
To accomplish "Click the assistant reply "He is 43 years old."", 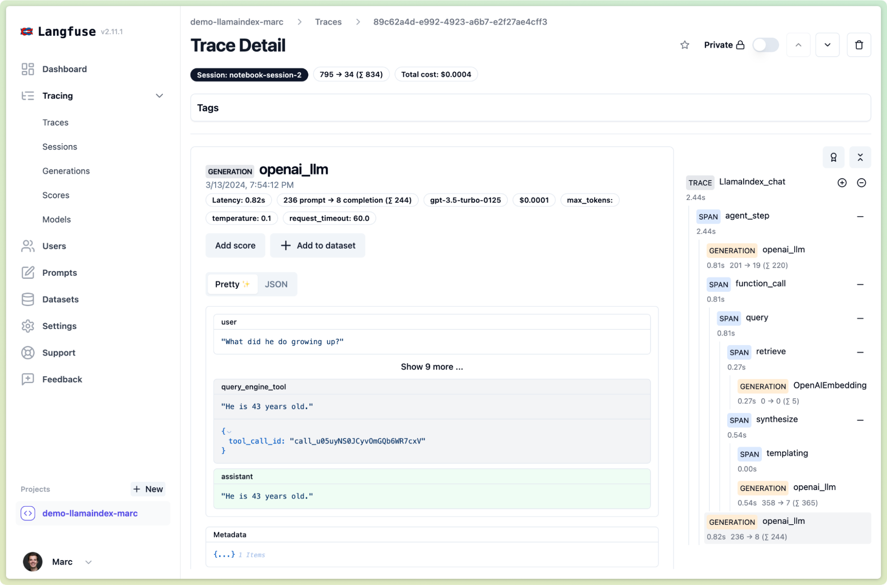I will click(267, 496).
